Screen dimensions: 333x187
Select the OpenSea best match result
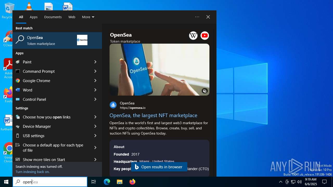click(57, 41)
